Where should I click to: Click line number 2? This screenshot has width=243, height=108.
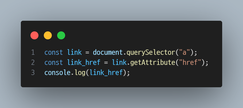(x=33, y=63)
